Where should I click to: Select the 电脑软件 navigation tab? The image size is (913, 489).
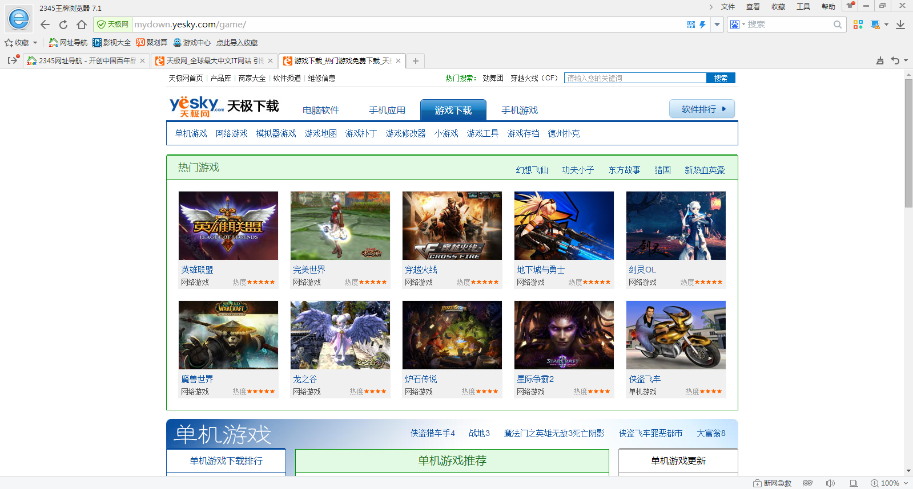tap(321, 110)
